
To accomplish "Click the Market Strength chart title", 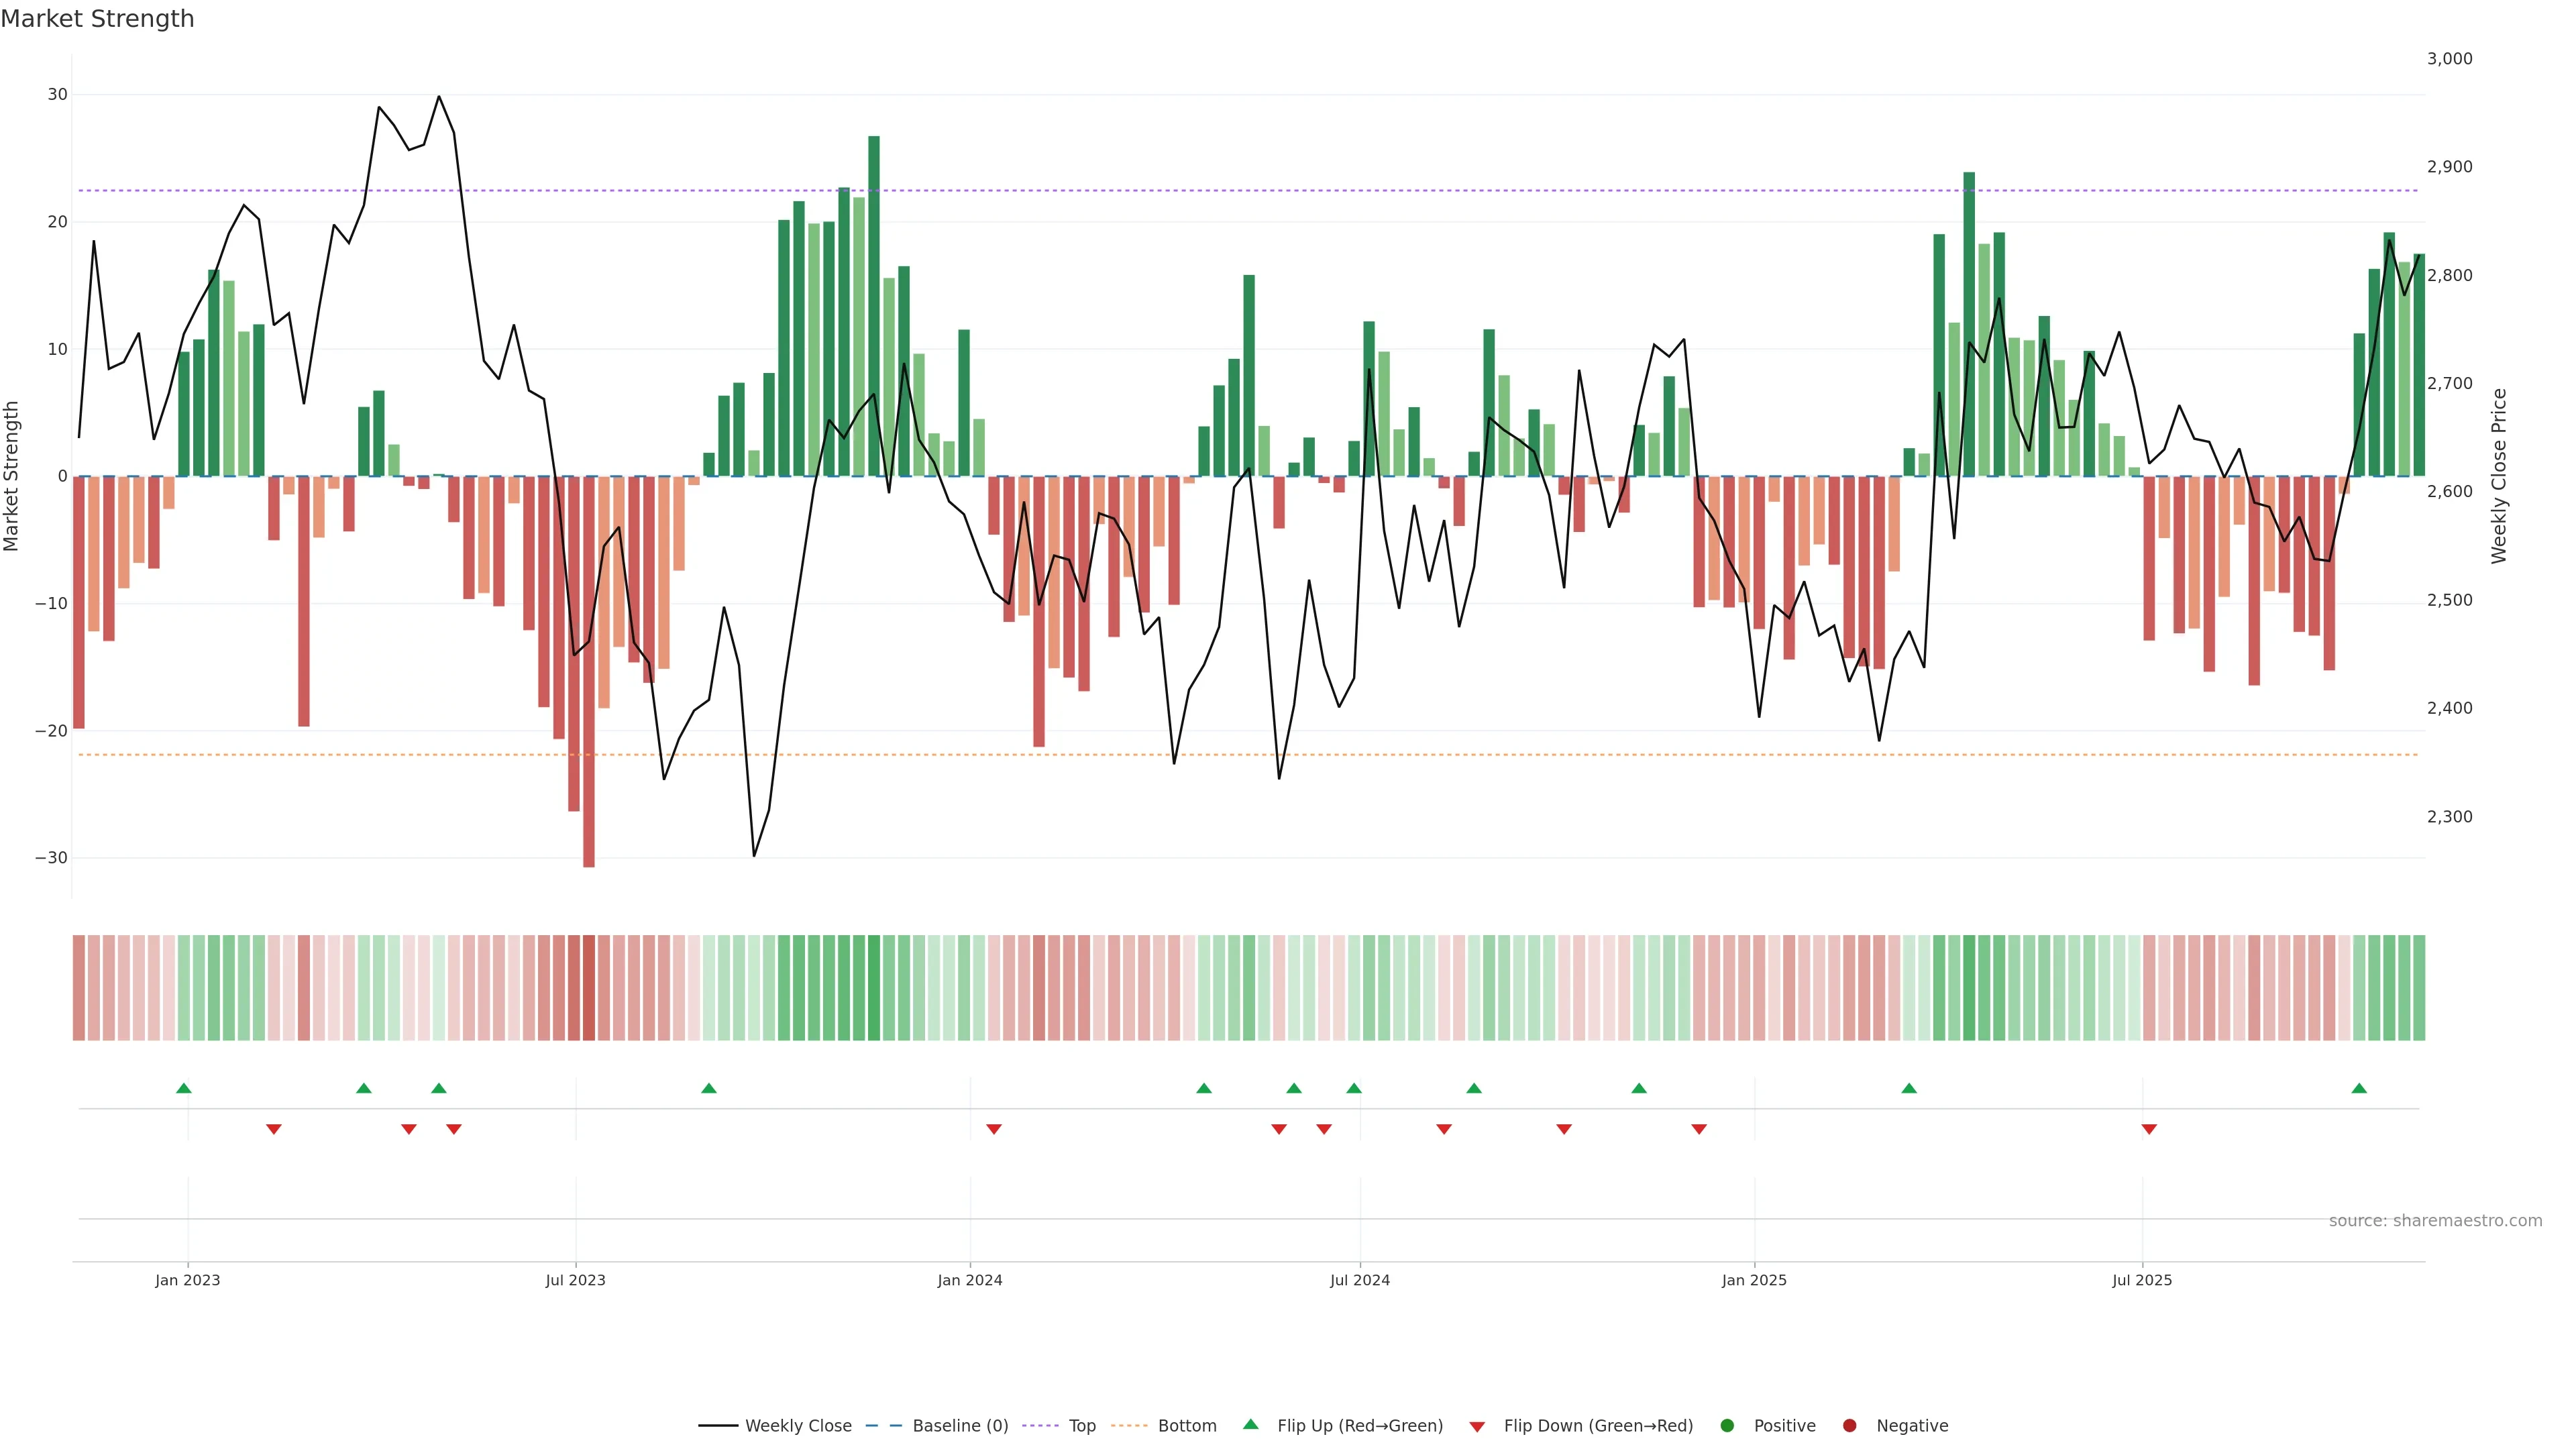I will [97, 19].
